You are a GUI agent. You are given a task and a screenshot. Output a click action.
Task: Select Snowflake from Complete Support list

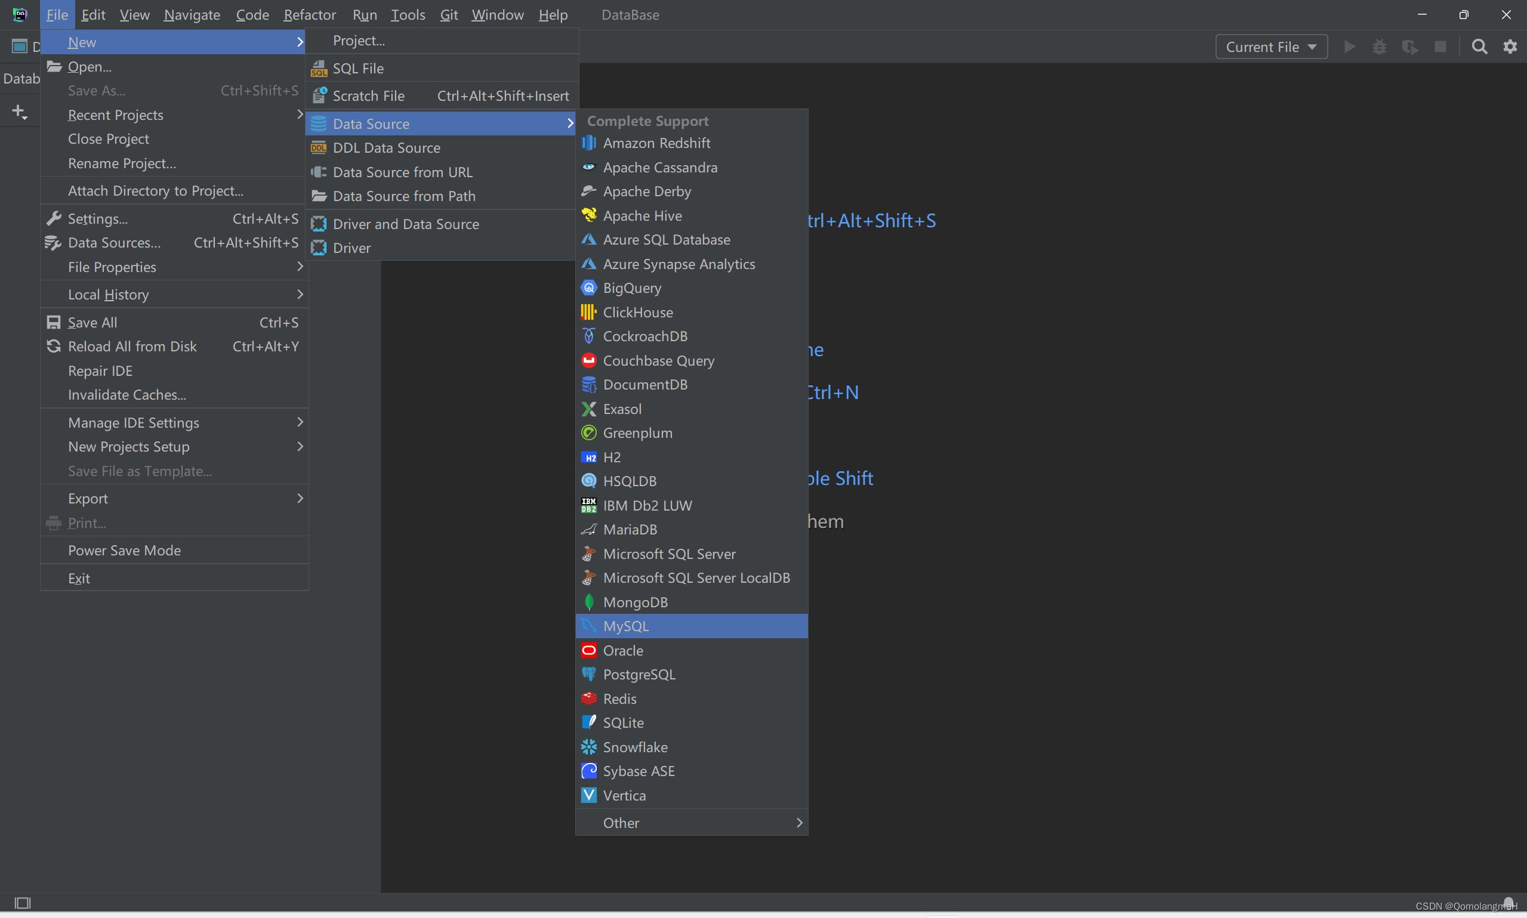pos(635,747)
